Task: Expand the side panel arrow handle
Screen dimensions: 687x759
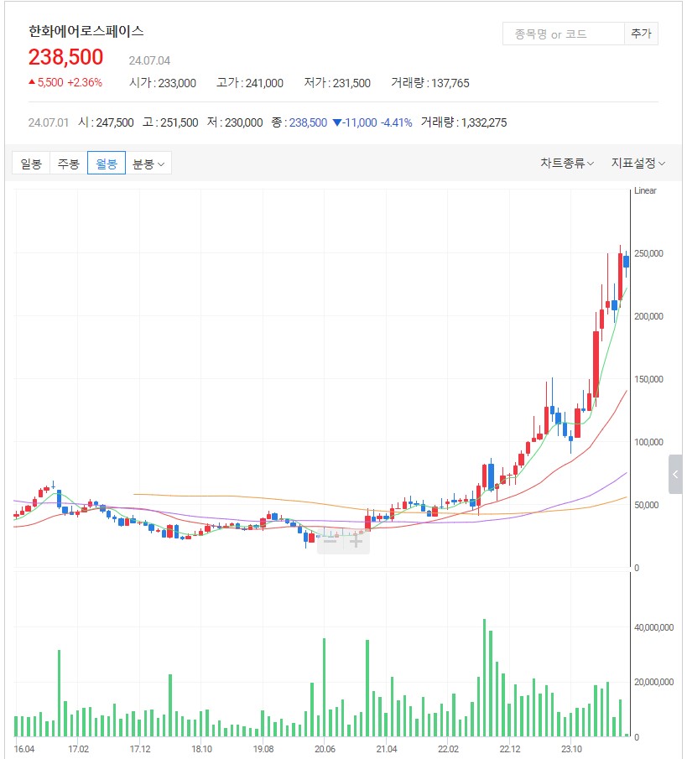Action: click(675, 475)
